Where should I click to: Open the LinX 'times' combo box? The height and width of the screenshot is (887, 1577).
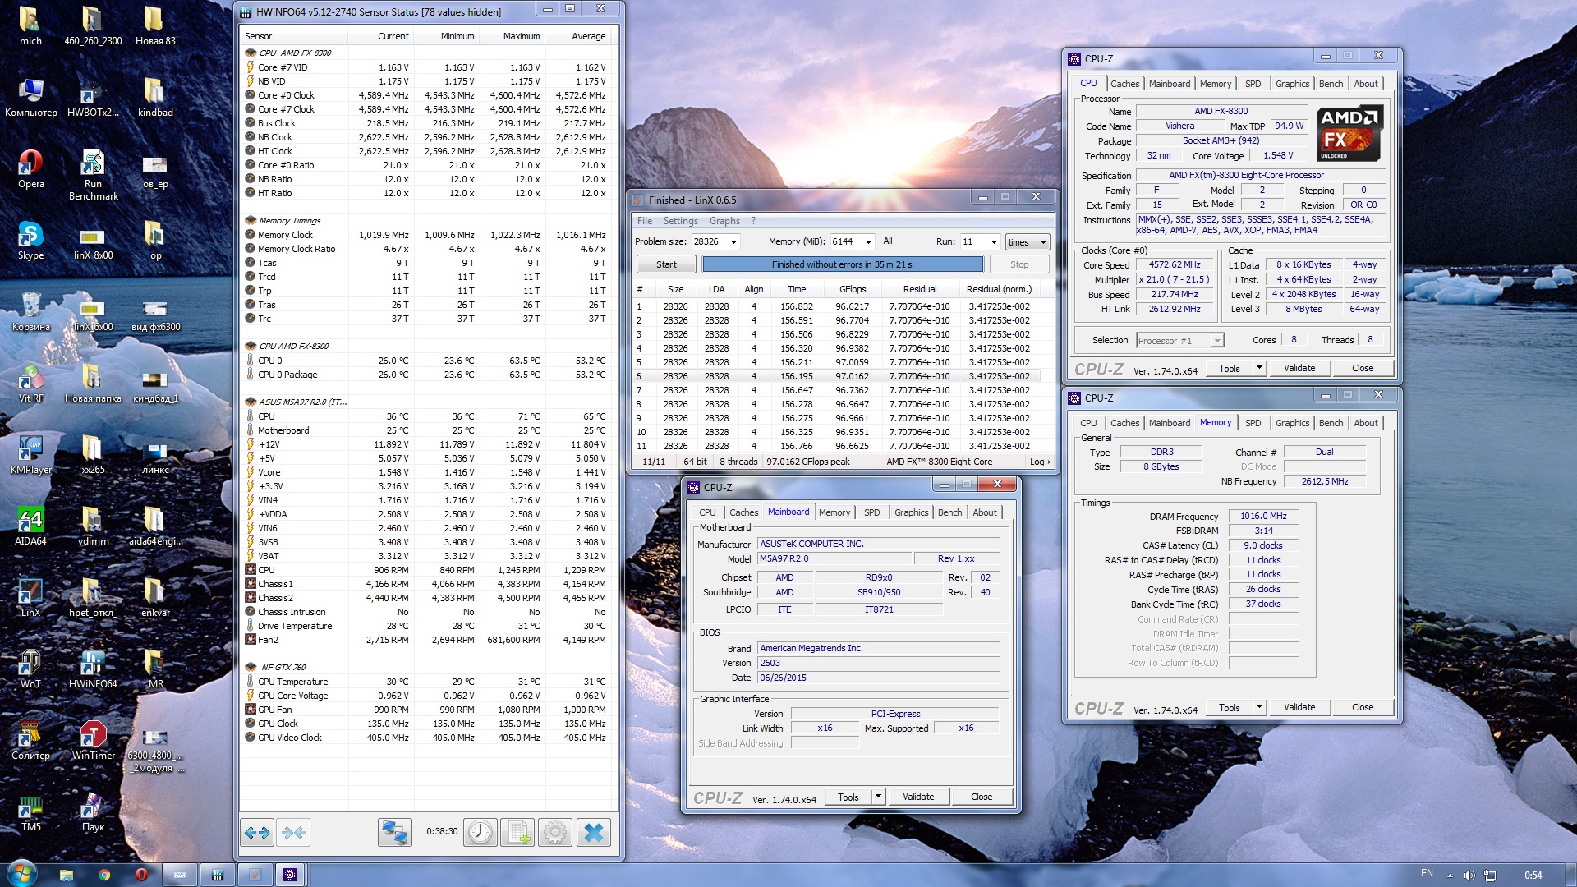1028,242
